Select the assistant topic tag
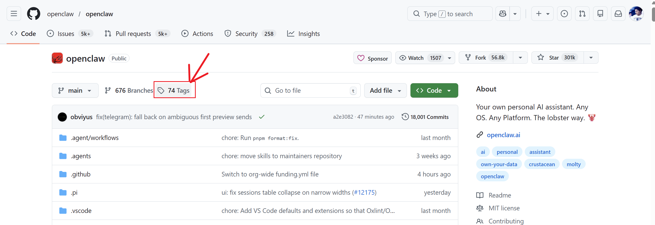Image resolution: width=655 pixels, height=225 pixels. click(x=540, y=152)
